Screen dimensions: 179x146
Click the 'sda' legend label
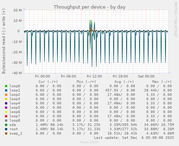13,125
